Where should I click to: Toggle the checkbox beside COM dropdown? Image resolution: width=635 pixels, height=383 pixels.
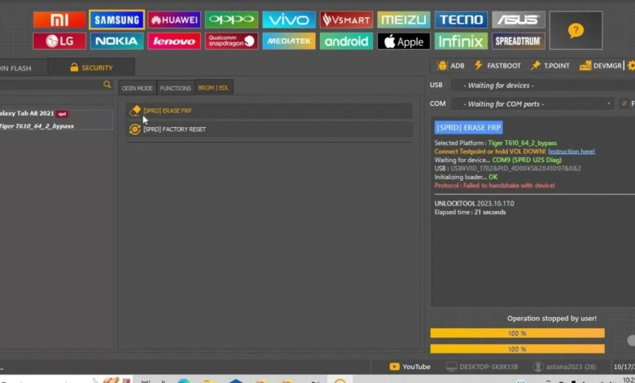tap(624, 103)
